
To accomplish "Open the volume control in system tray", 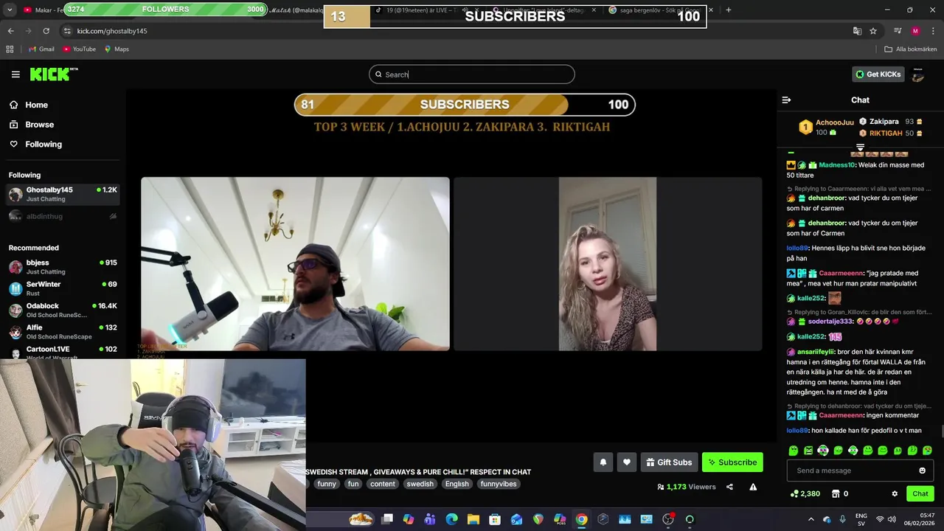I will [892, 519].
